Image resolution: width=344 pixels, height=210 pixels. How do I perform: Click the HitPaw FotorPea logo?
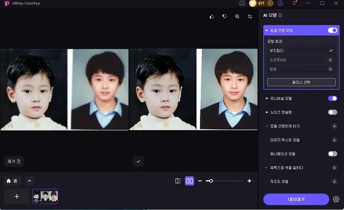pyautogui.click(x=7, y=3)
